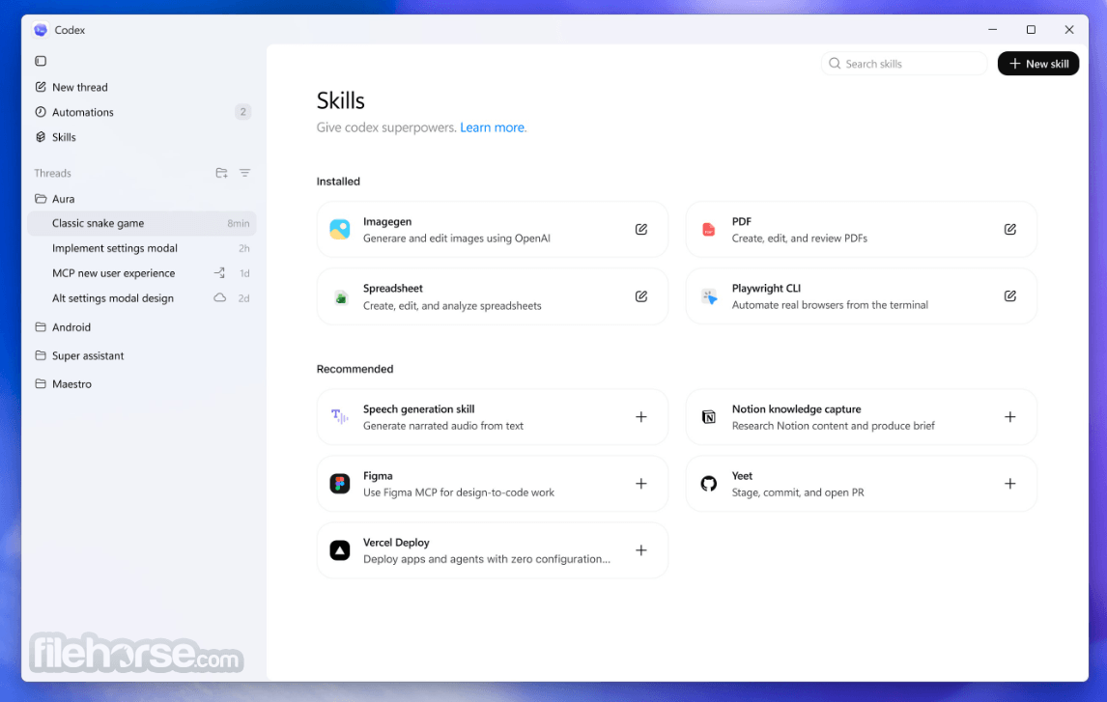Click the Yeet GitHub icon
The image size is (1107, 702).
(709, 483)
